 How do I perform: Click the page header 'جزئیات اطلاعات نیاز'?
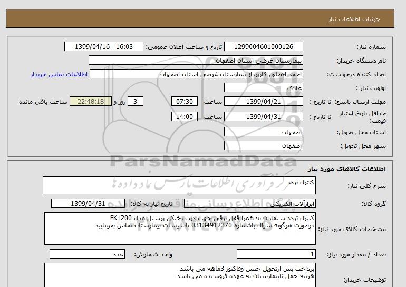pyautogui.click(x=354, y=19)
